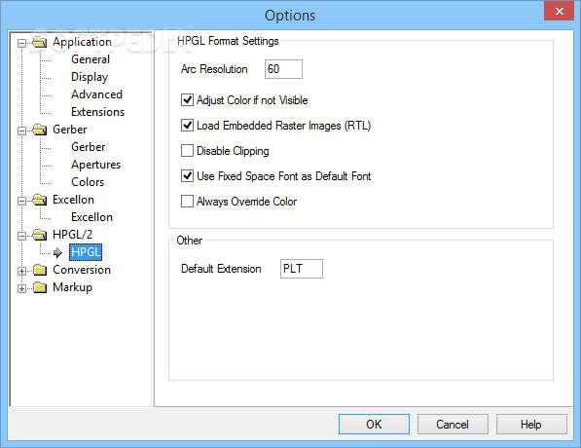Enable the Disable Clipping checkbox
This screenshot has height=448, width=581.
click(187, 151)
